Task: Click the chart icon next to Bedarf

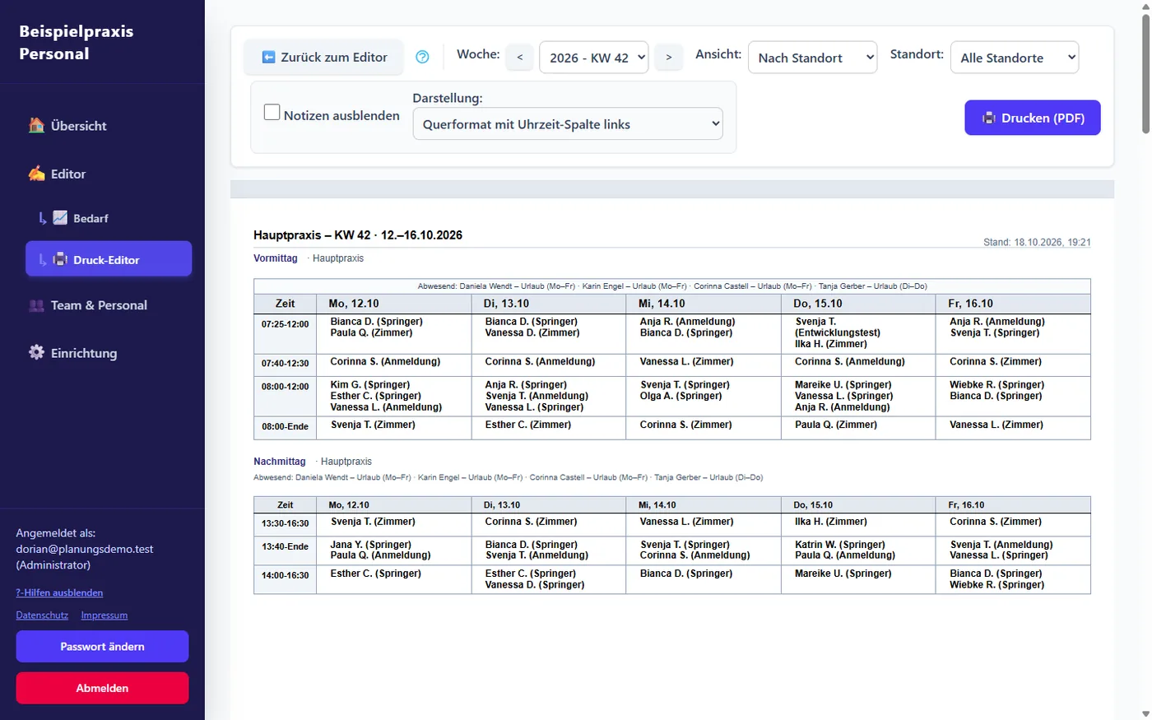Action: [x=60, y=218]
